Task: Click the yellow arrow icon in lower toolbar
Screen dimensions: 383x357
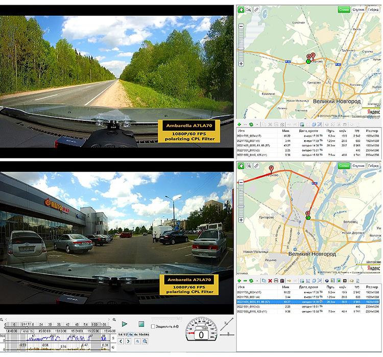Action: pos(289,280)
